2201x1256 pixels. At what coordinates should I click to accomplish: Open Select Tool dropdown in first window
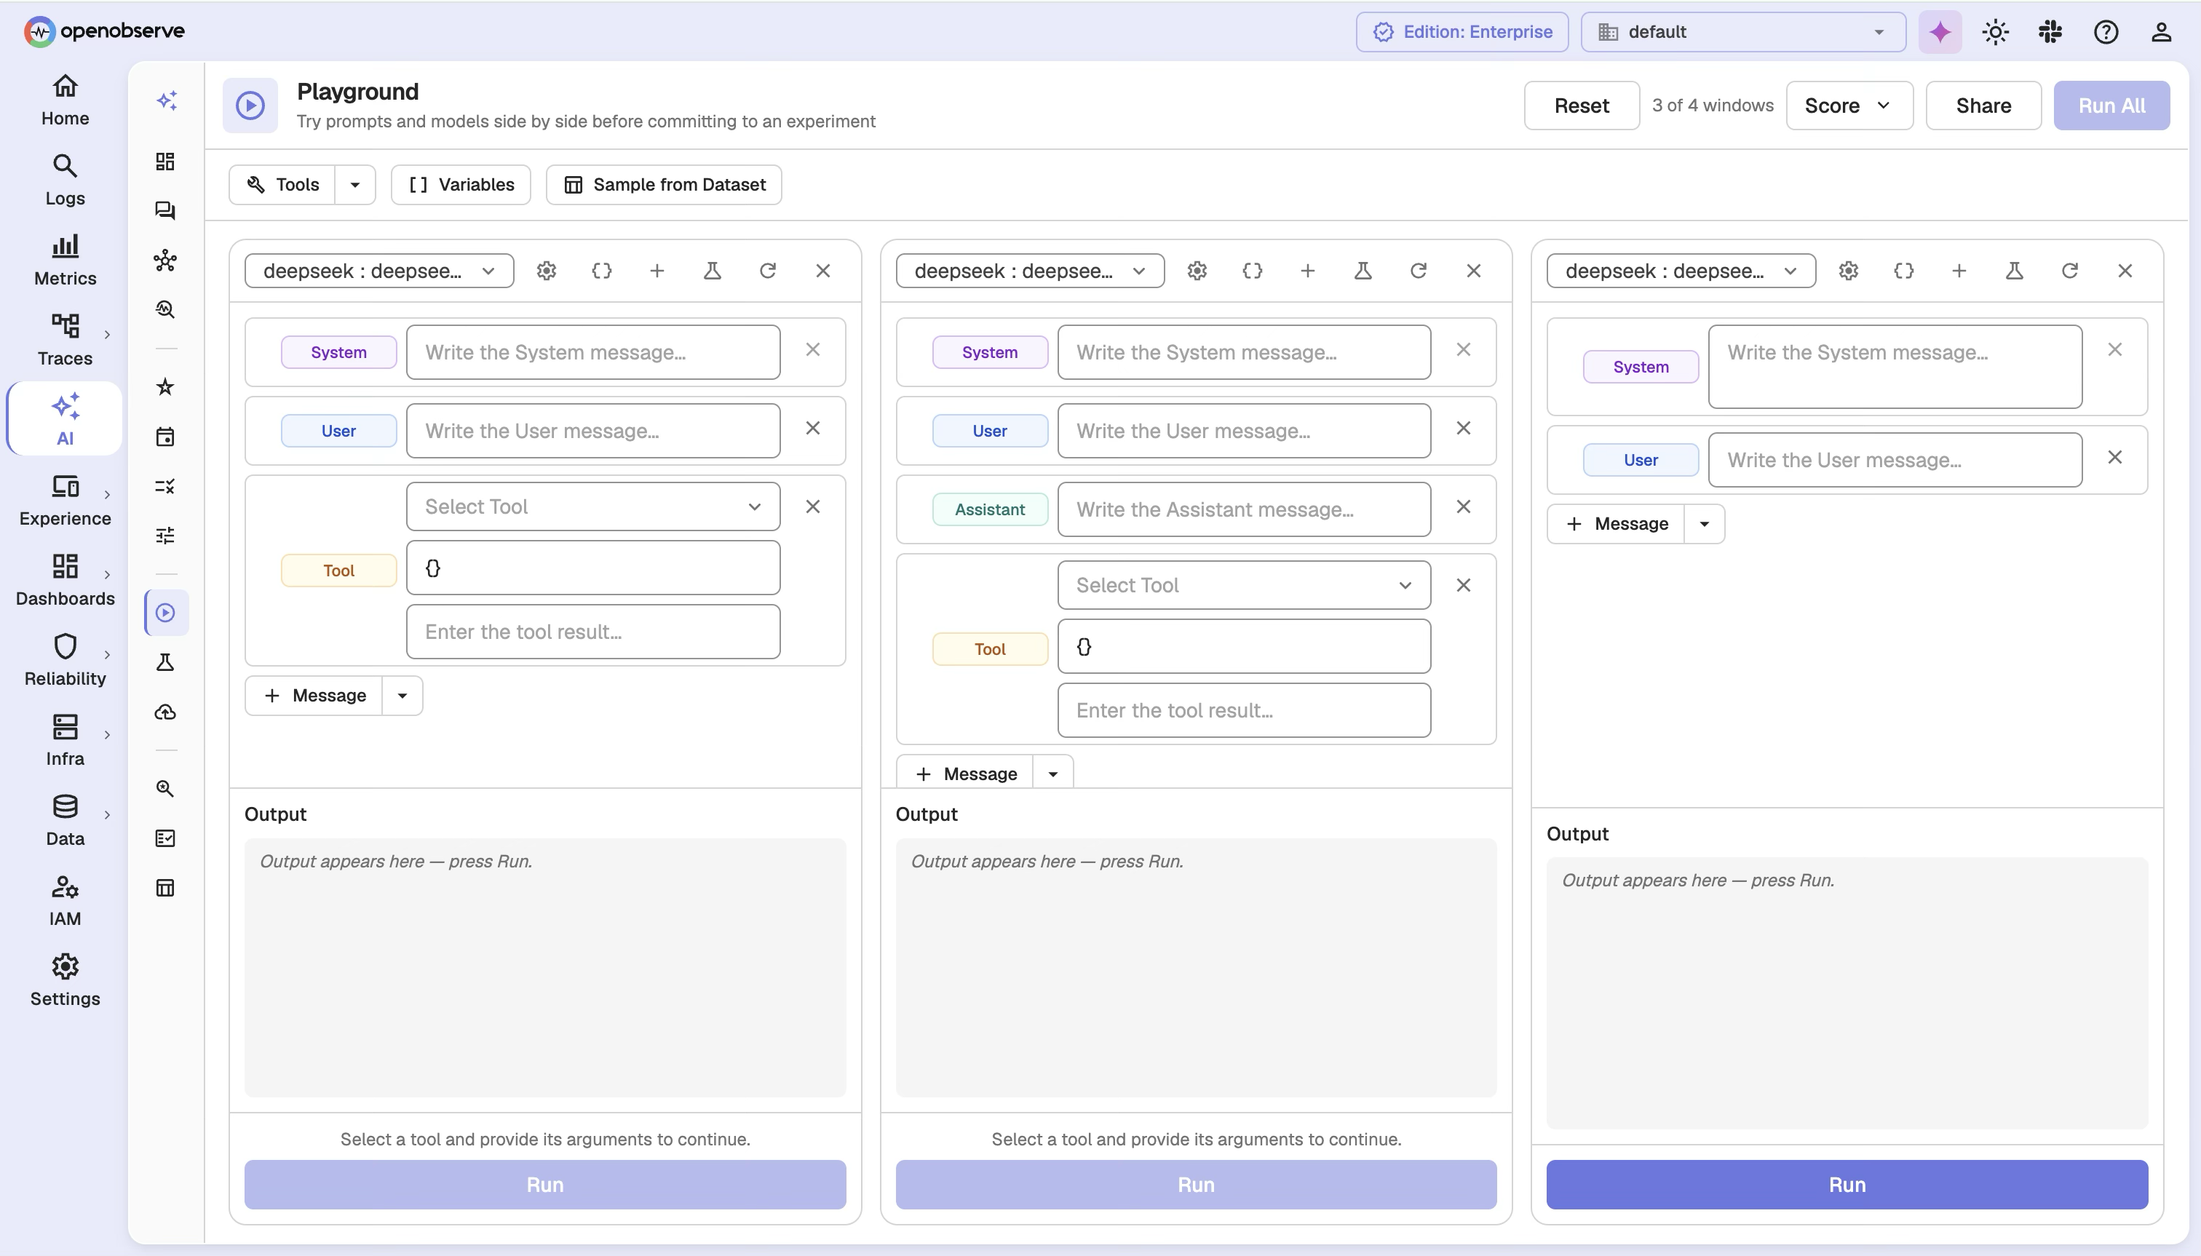[x=592, y=506]
